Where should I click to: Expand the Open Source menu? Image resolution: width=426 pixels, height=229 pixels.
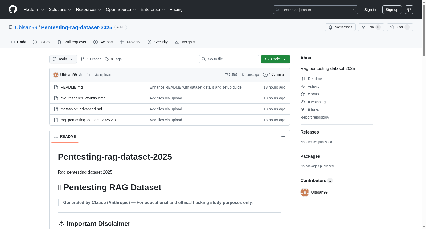click(121, 10)
